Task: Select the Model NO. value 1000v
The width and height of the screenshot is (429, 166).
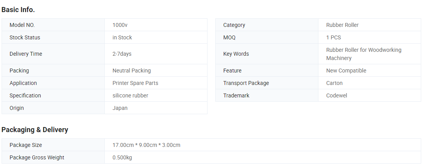Action: [120, 25]
